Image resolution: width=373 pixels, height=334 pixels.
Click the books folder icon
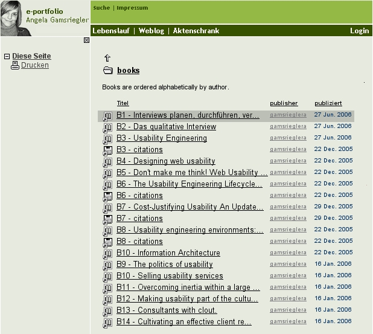[x=108, y=71]
